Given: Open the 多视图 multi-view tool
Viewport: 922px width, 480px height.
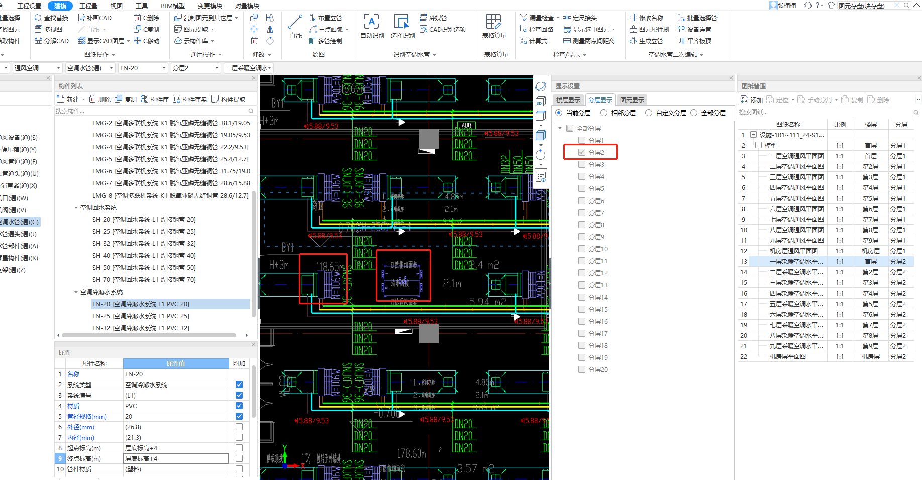Looking at the screenshot, I should click(49, 29).
